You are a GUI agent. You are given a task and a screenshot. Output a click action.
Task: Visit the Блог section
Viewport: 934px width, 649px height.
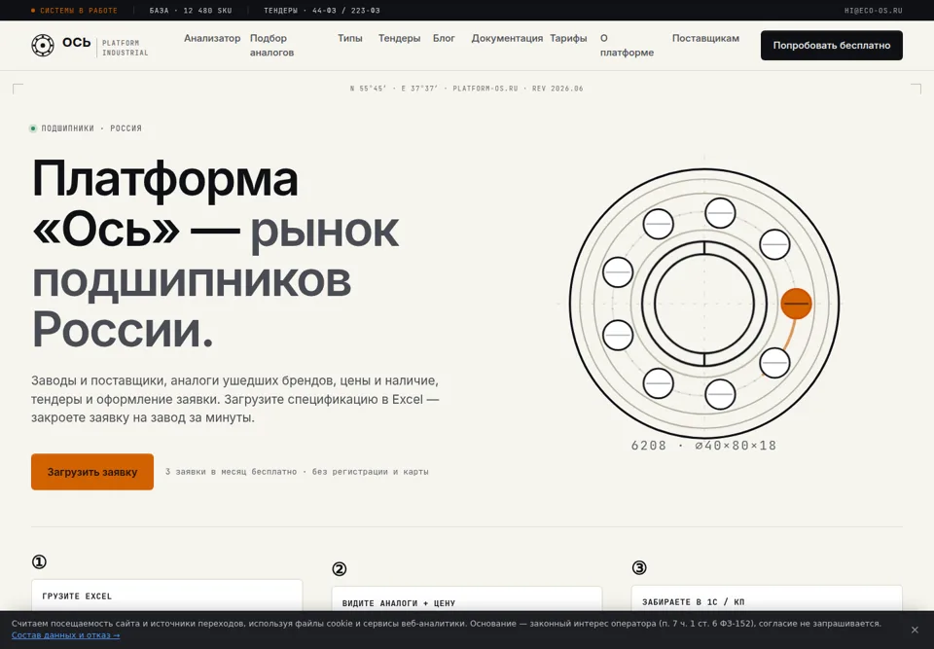(x=444, y=38)
